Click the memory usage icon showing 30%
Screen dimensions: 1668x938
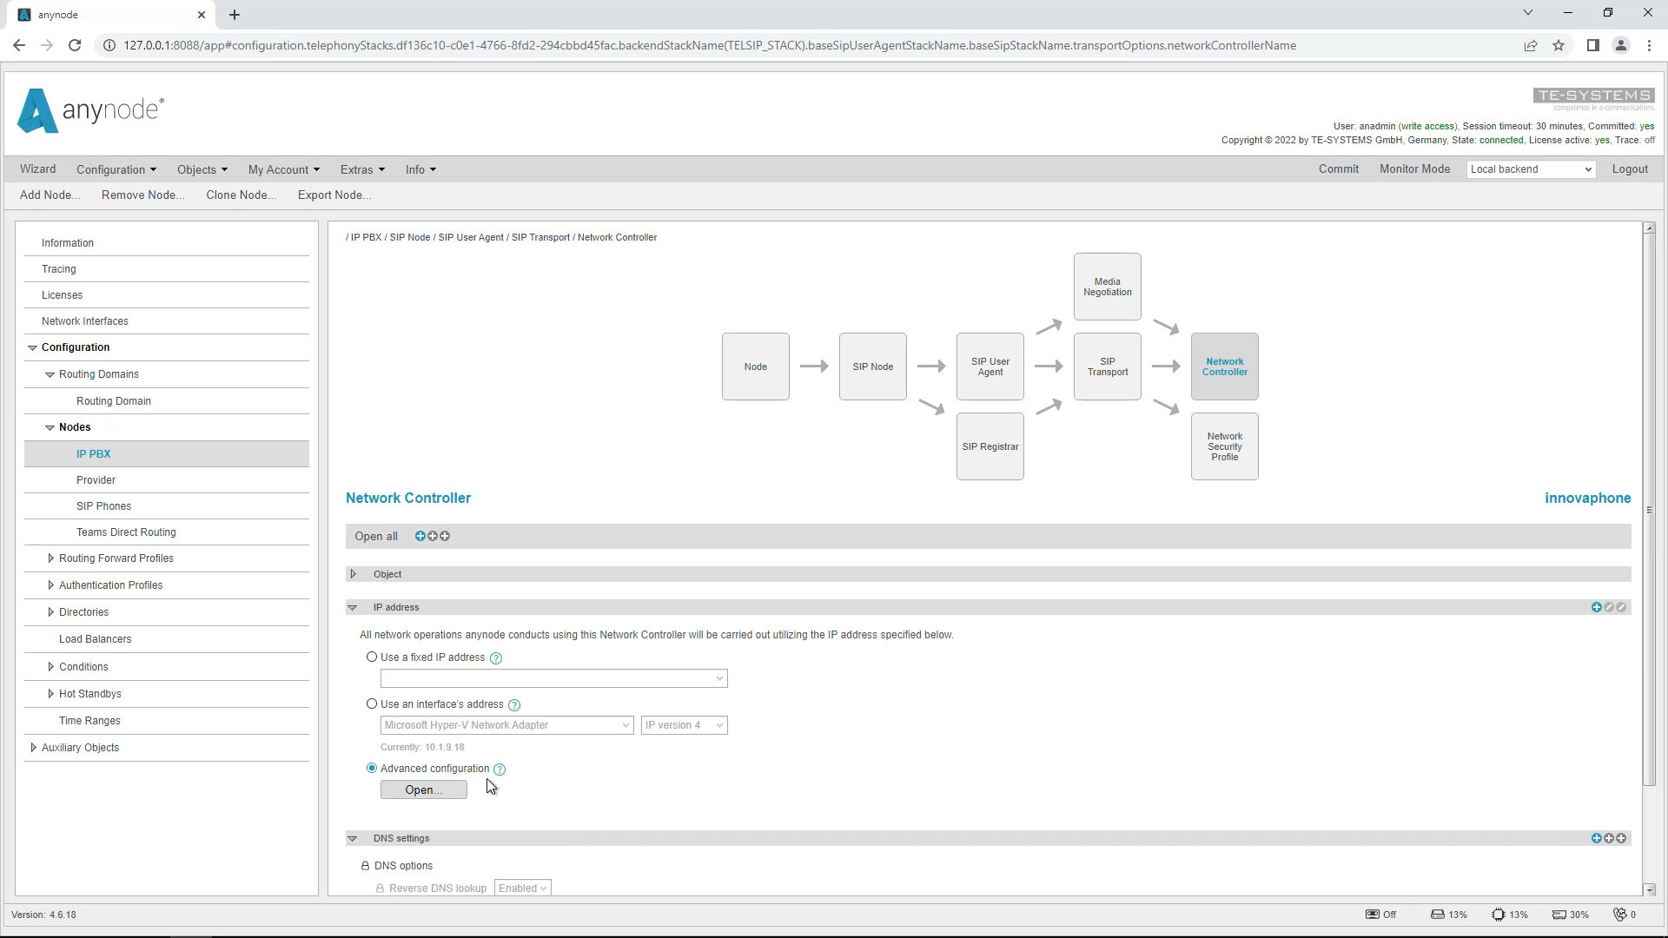point(1559,915)
